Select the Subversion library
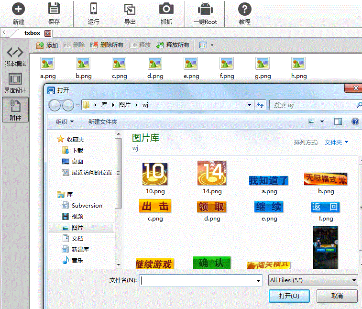The height and width of the screenshot is (309, 362). pos(82,205)
